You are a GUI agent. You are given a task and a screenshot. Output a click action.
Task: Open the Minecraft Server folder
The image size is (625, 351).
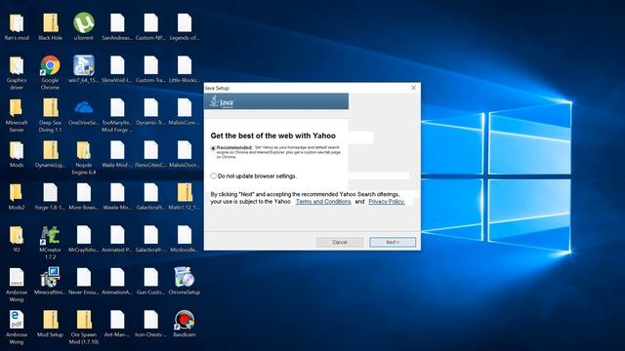[17, 115]
